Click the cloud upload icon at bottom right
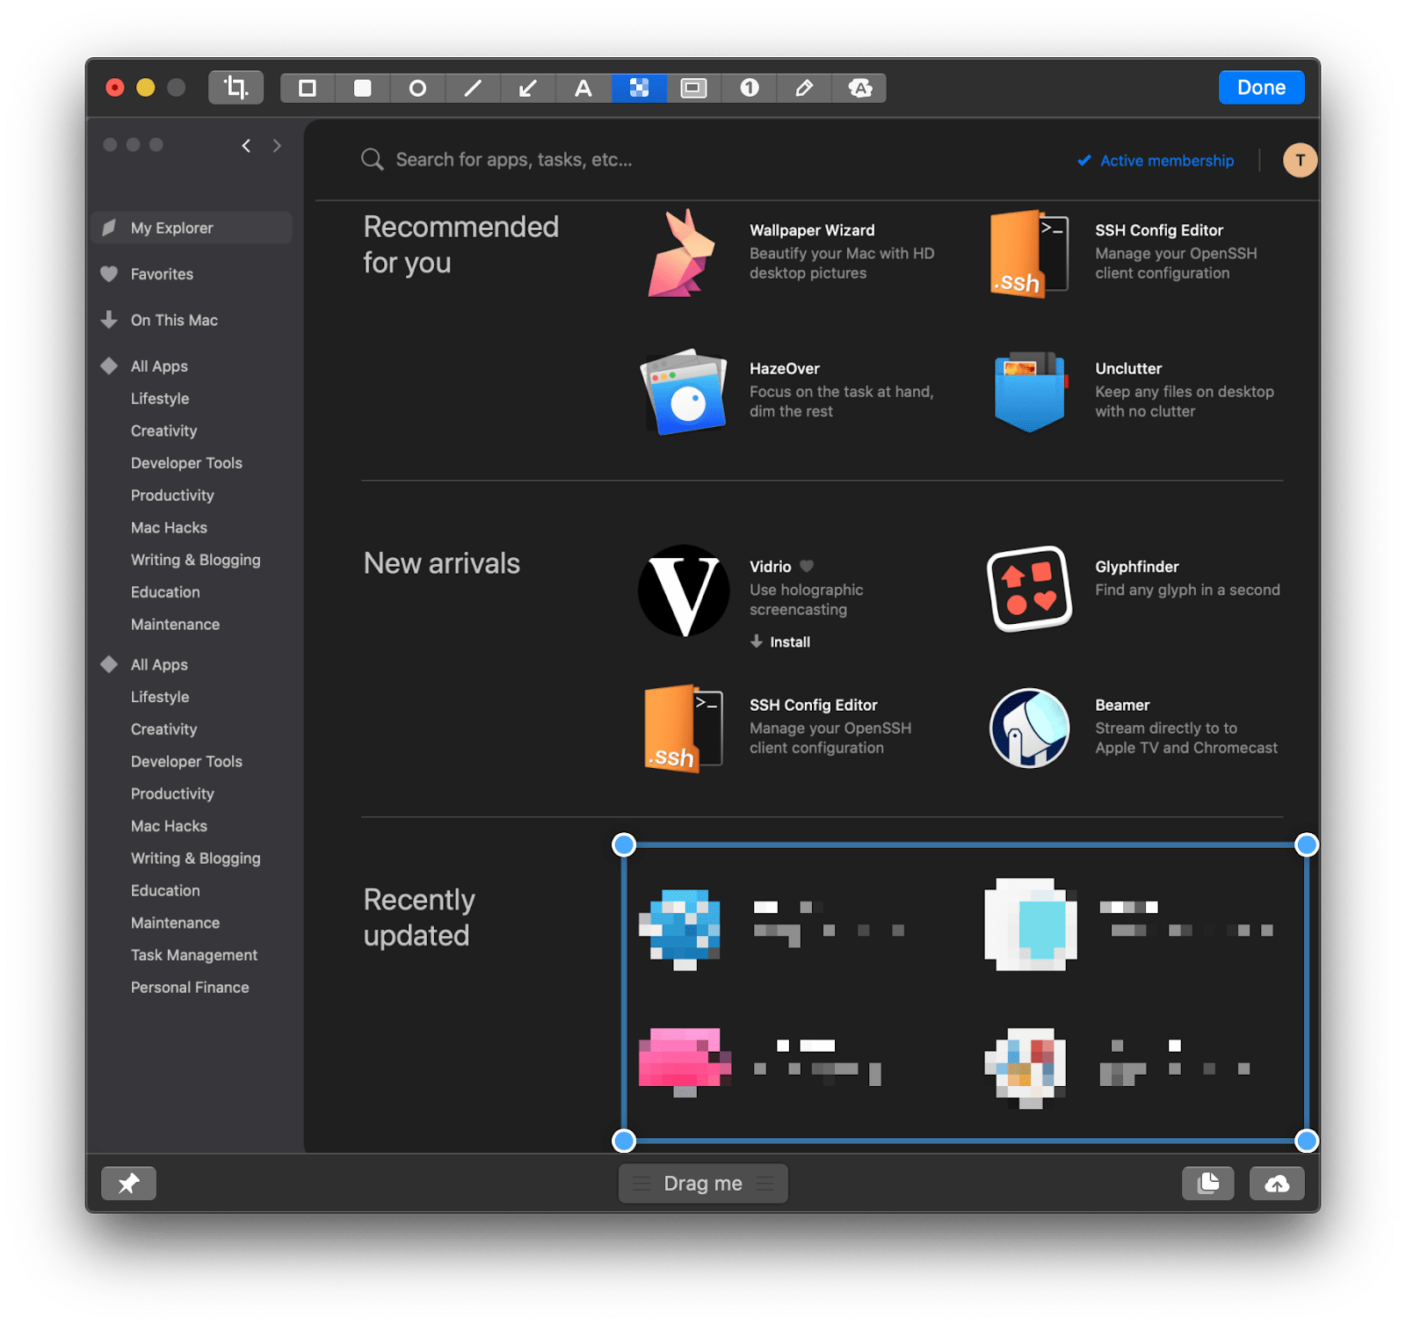Viewport: 1406px width, 1326px height. coord(1276,1183)
